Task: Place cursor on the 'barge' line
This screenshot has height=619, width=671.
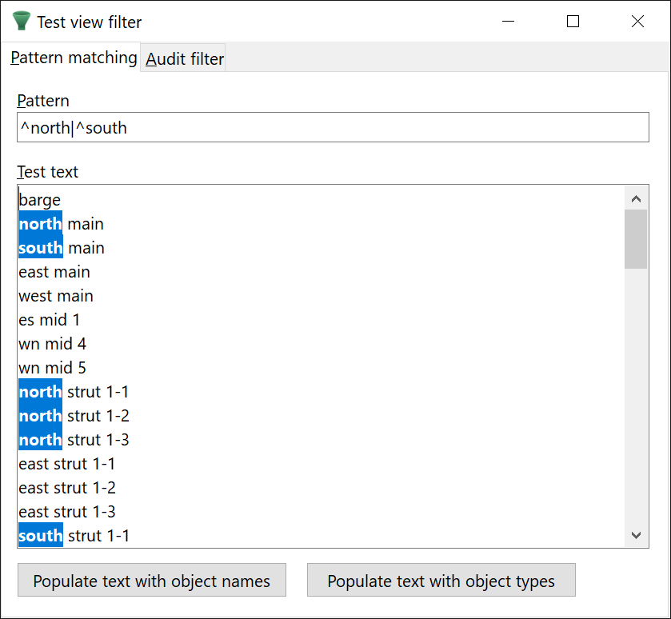Action: click(x=40, y=200)
